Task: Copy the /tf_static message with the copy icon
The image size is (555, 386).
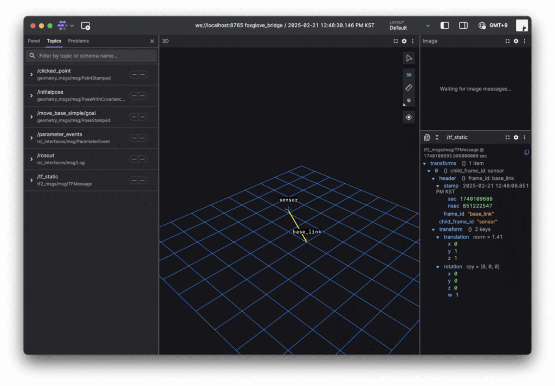Action: click(x=526, y=152)
